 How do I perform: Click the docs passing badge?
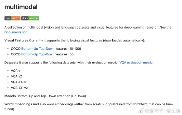30,18
